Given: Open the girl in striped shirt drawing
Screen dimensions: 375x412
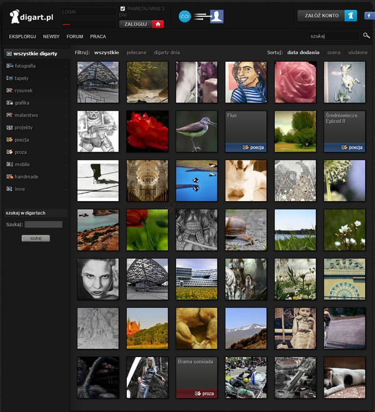Looking at the screenshot, I should 246,82.
